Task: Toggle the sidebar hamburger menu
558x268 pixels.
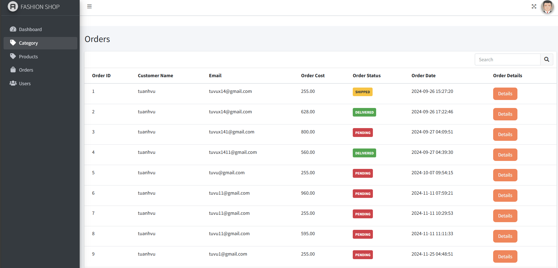Action: (x=89, y=7)
